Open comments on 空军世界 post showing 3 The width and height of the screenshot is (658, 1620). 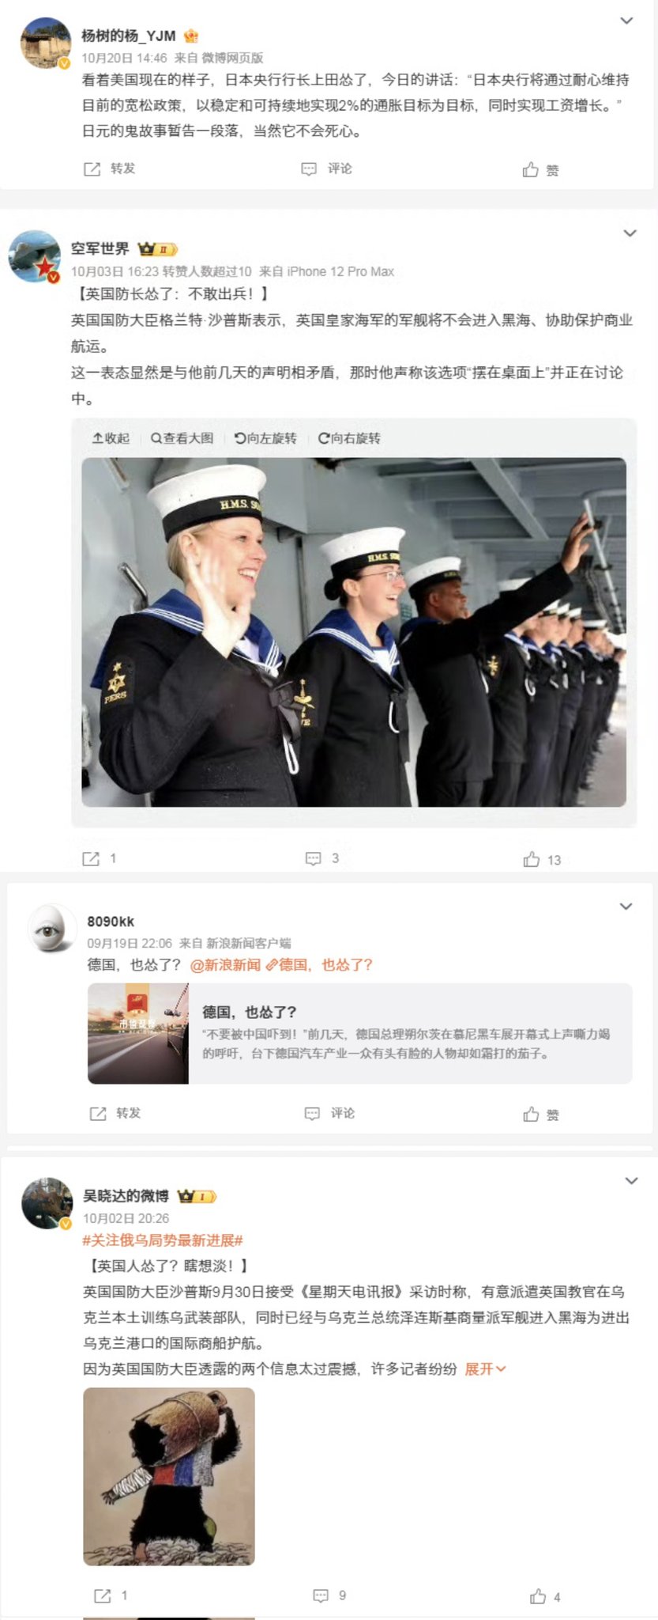coord(322,858)
